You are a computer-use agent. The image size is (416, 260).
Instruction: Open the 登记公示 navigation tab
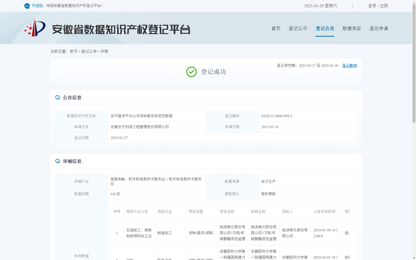tap(298, 28)
